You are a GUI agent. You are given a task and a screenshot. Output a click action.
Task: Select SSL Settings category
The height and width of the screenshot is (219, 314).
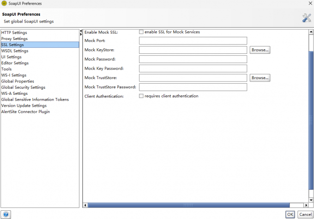point(40,45)
